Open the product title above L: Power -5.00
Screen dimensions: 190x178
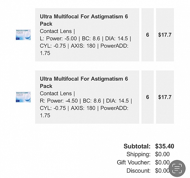click(x=84, y=20)
